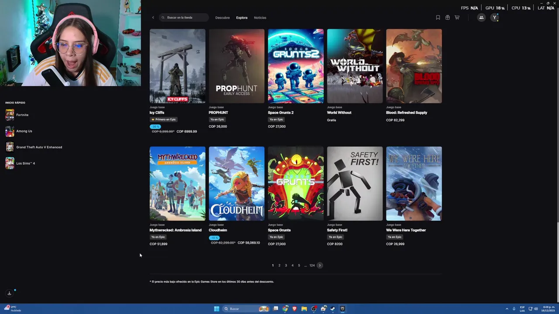Click the search magnifier icon in store
559x314 pixels.
coord(163,17)
